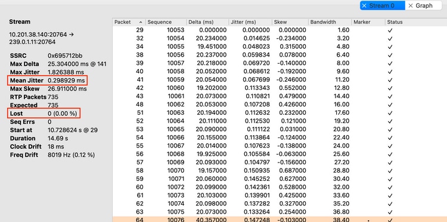Click Freq Drift value 8019 Hz (0.12 %)

coord(72,155)
